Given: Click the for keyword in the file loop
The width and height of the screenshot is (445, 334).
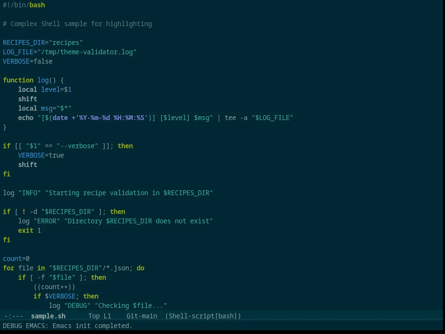Looking at the screenshot, I should tap(9, 268).
